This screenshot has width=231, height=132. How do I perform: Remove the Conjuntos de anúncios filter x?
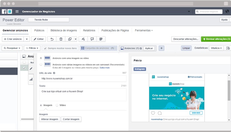point(115,48)
